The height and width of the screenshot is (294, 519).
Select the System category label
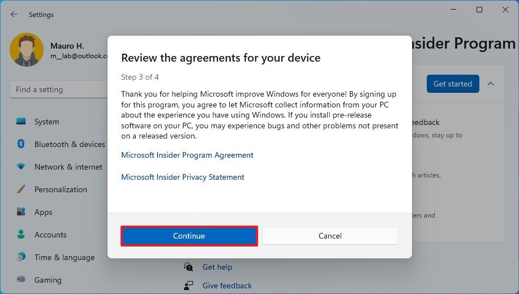click(46, 122)
